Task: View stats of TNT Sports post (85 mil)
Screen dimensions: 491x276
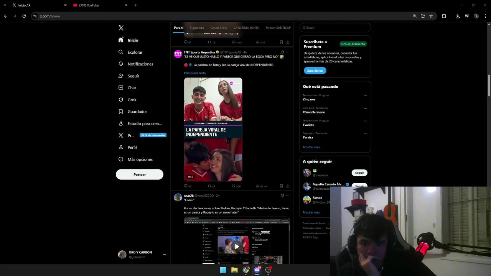Action: tap(262, 186)
